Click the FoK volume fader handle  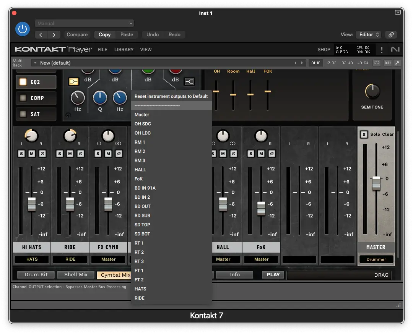pos(261,208)
